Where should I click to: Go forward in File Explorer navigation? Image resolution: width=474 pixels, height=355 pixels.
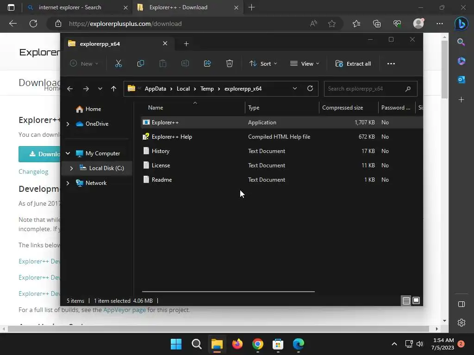[x=86, y=89]
